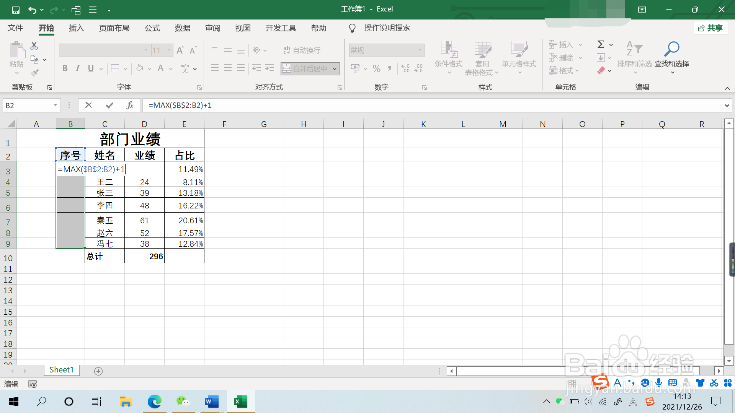
Task: Click the Save icon in the title bar
Action: (x=16, y=10)
